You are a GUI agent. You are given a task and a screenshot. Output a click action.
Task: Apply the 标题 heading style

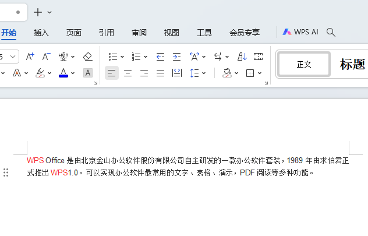(352, 64)
